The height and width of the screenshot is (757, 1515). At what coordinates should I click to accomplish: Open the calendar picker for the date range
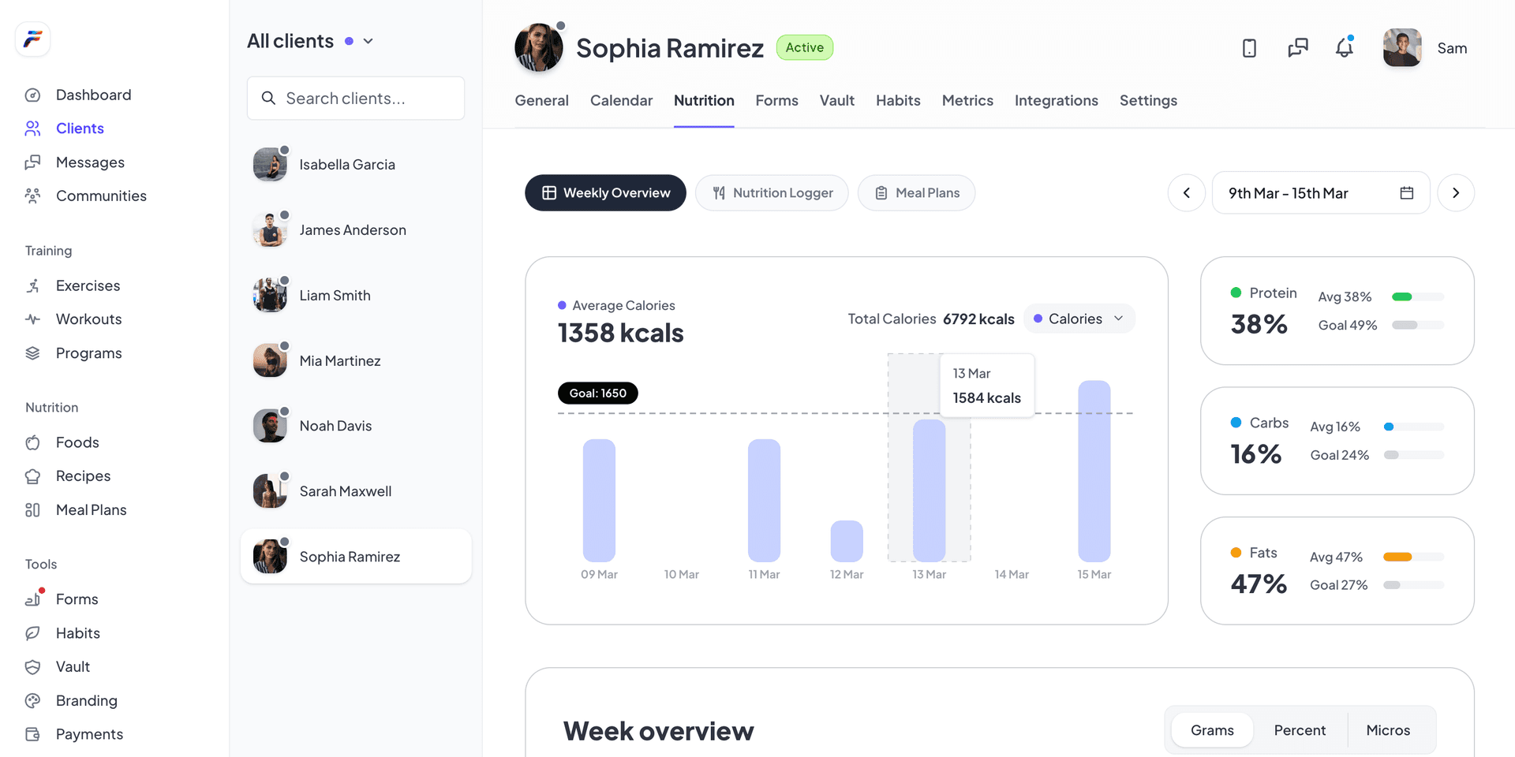(1408, 192)
